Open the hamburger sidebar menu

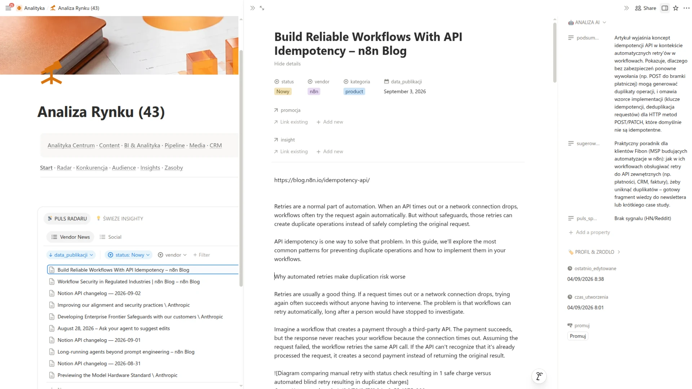(8, 8)
